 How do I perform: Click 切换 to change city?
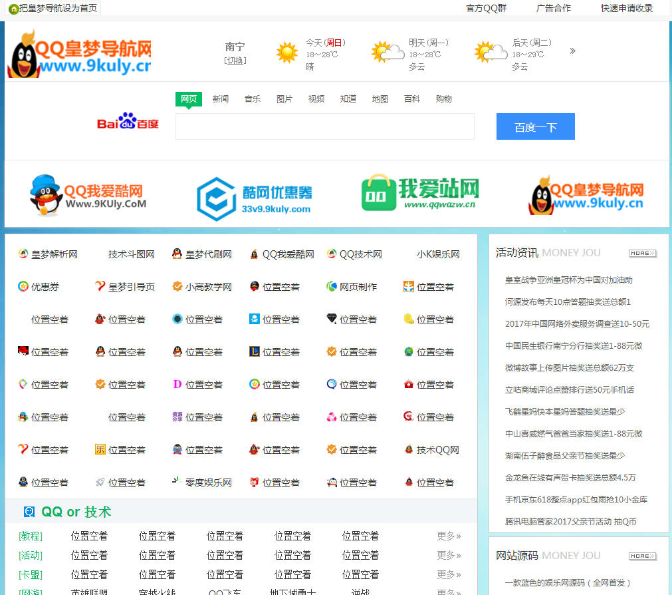(235, 61)
